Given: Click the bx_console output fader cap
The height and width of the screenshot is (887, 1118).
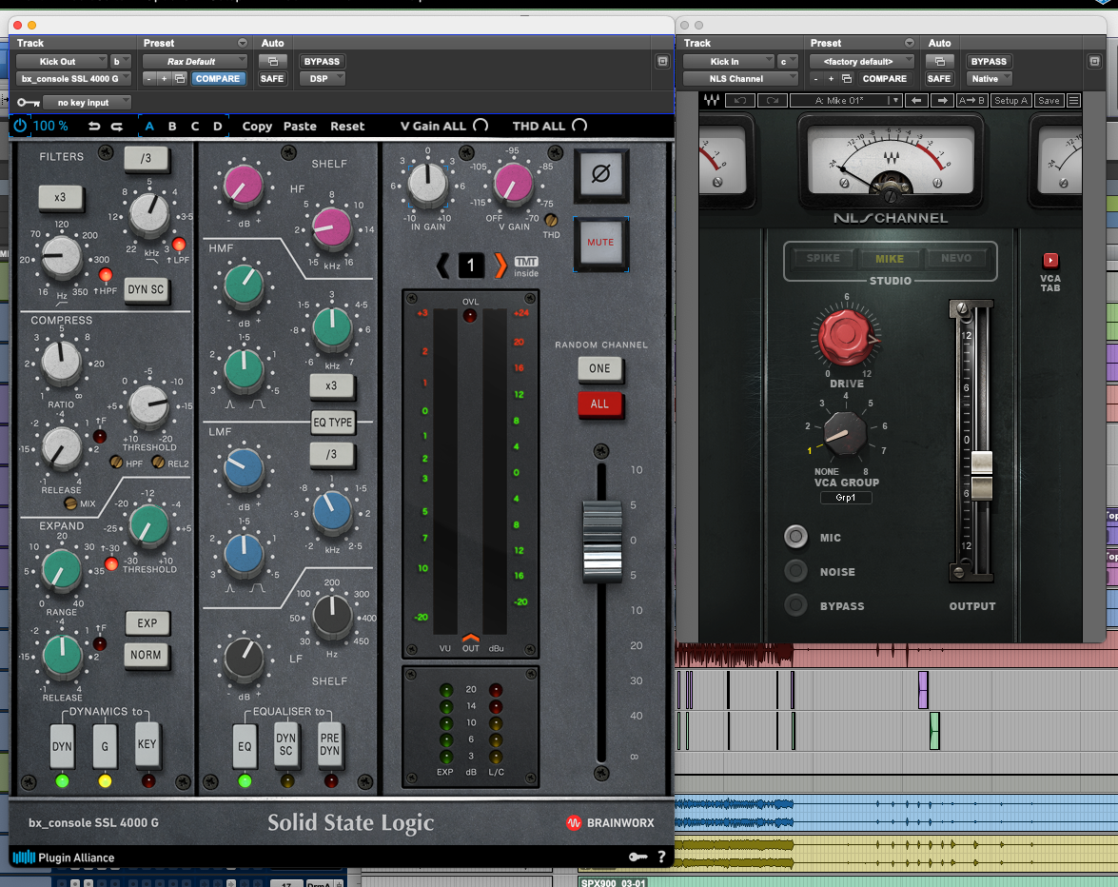Looking at the screenshot, I should [x=602, y=542].
